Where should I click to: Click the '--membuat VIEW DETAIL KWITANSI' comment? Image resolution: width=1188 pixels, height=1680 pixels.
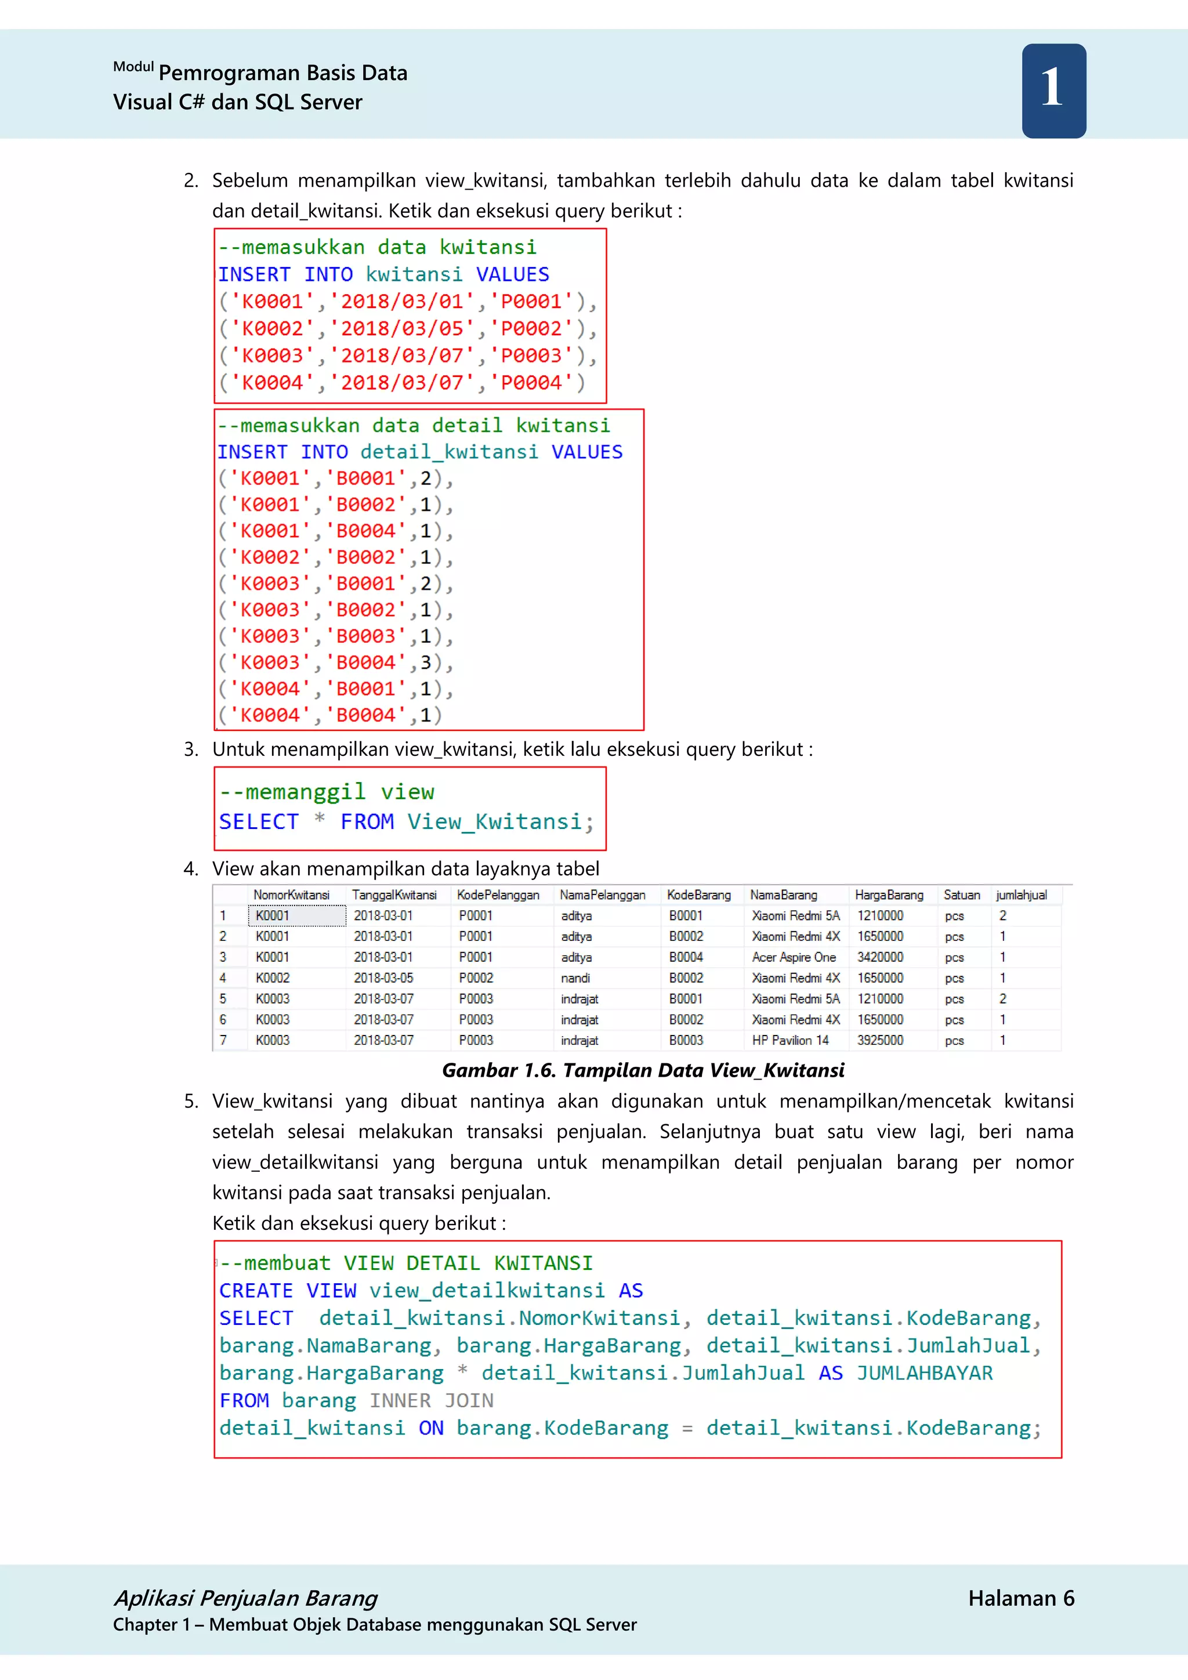click(x=406, y=1263)
